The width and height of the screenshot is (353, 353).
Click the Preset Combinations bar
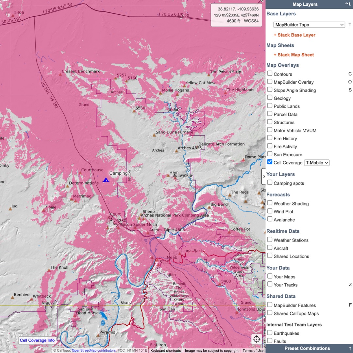(309, 348)
